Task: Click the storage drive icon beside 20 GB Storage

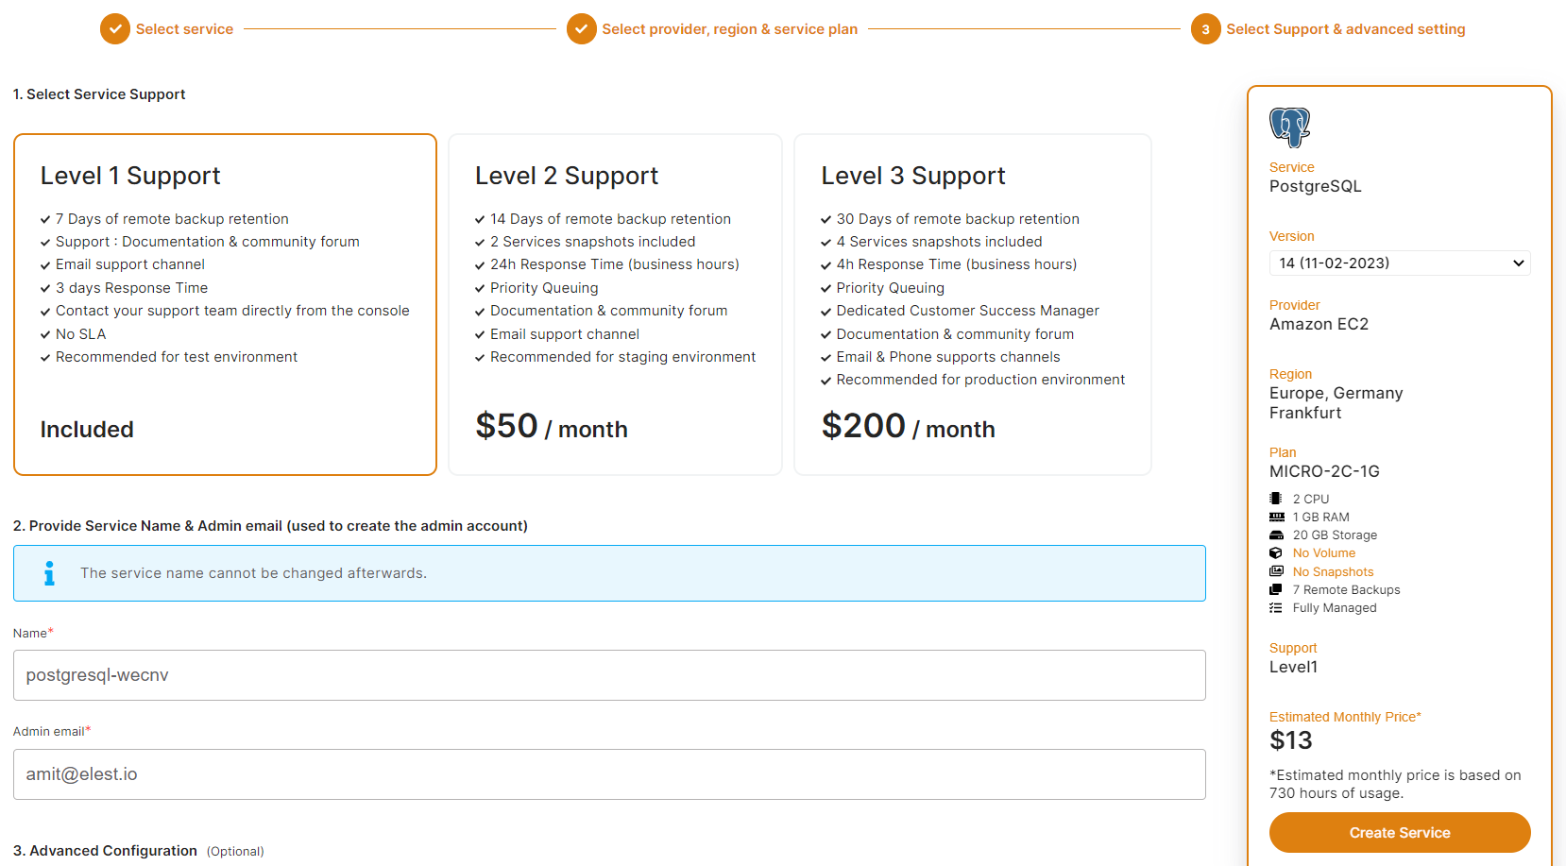Action: (x=1276, y=535)
